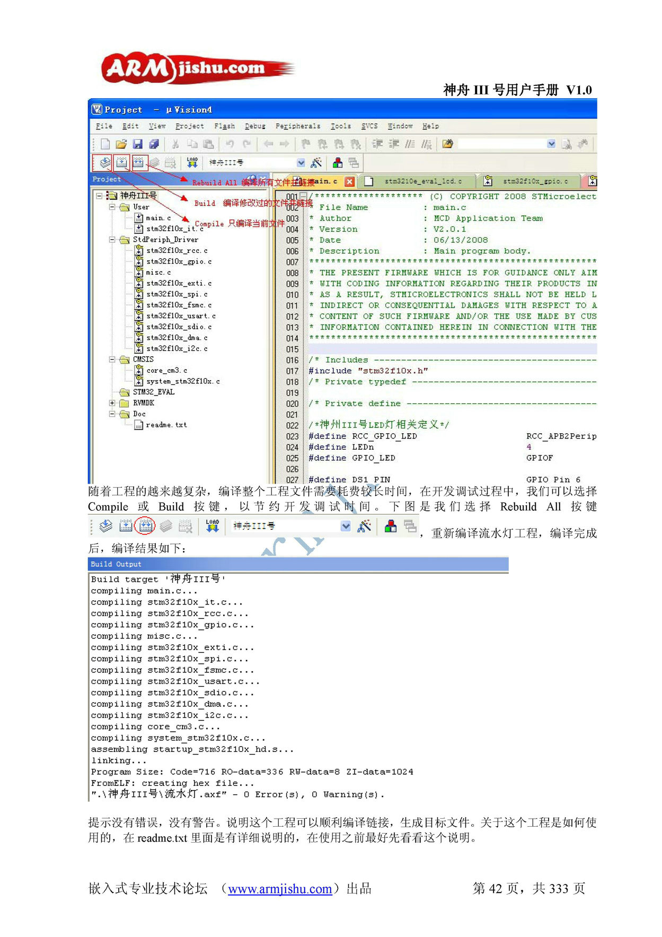This screenshot has height=937, width=662.
Task: Click the Cut scissors icon
Action: click(175, 144)
